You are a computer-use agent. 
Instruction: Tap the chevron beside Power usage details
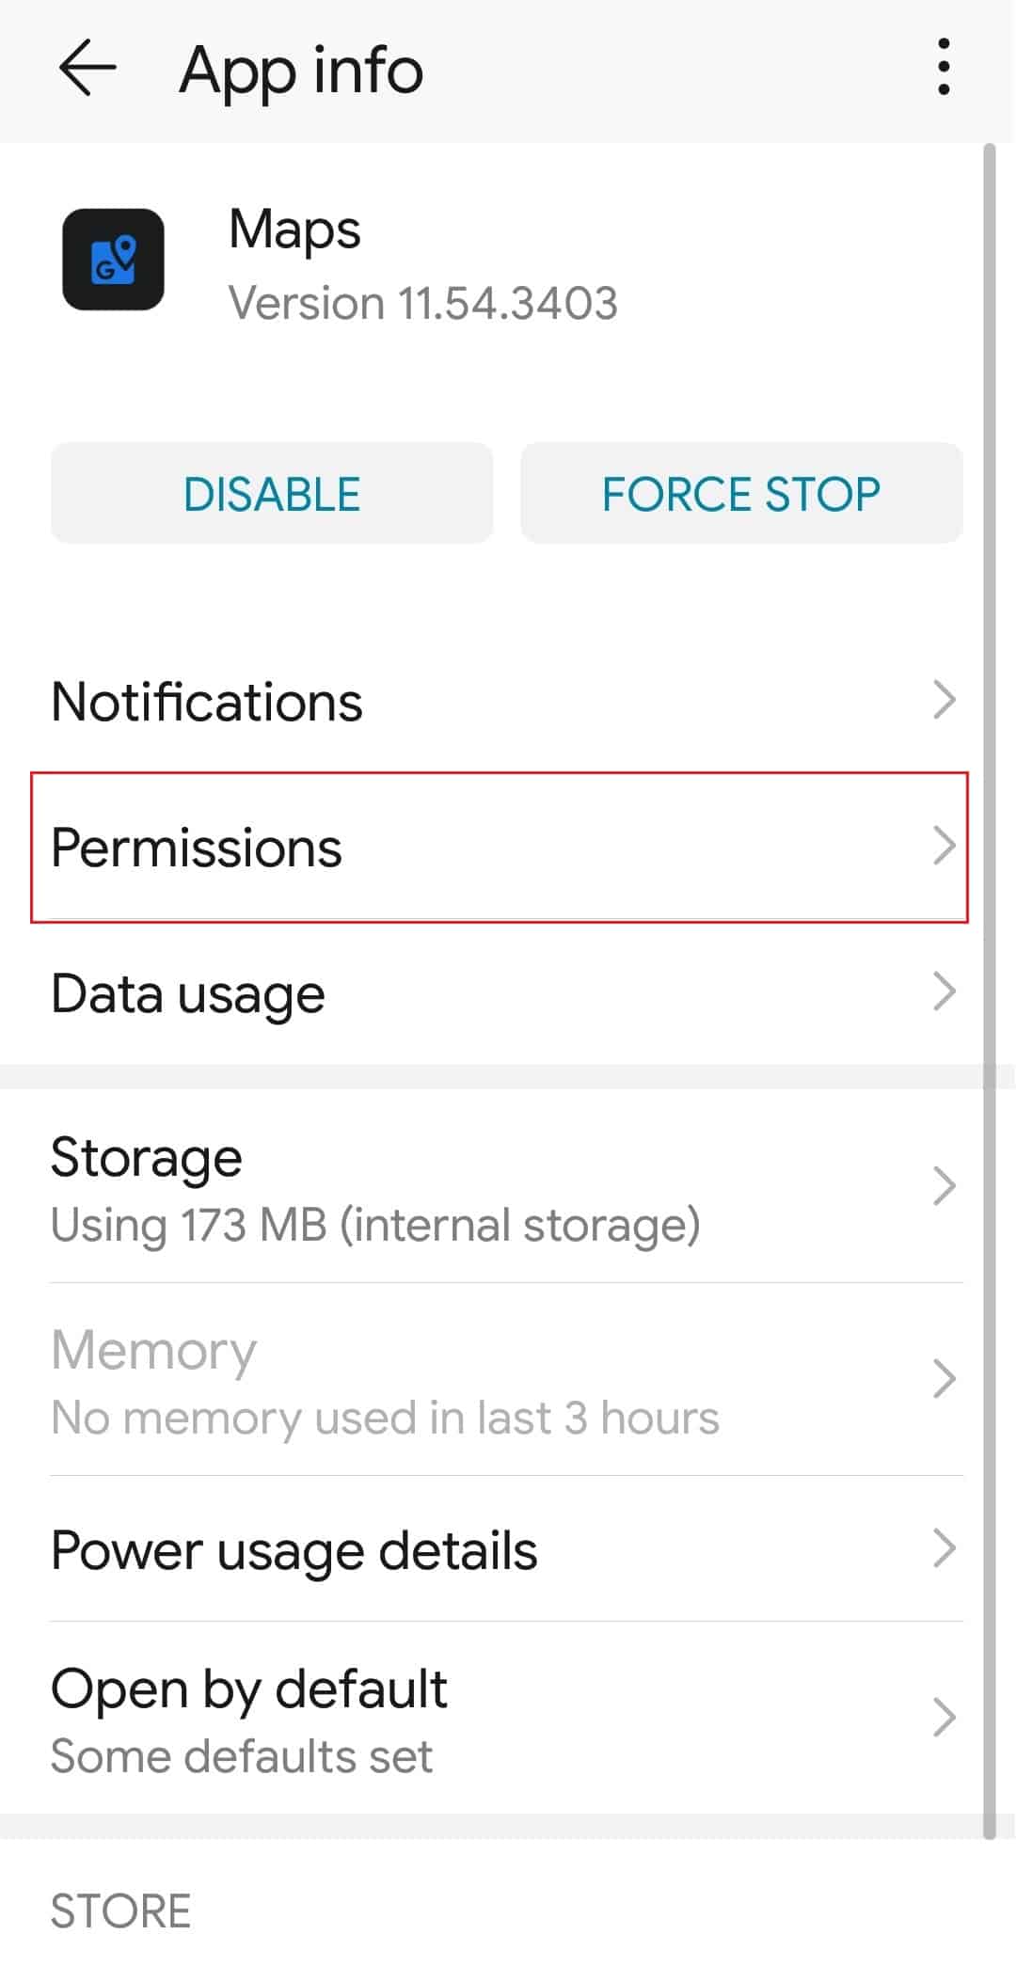[x=945, y=1548]
